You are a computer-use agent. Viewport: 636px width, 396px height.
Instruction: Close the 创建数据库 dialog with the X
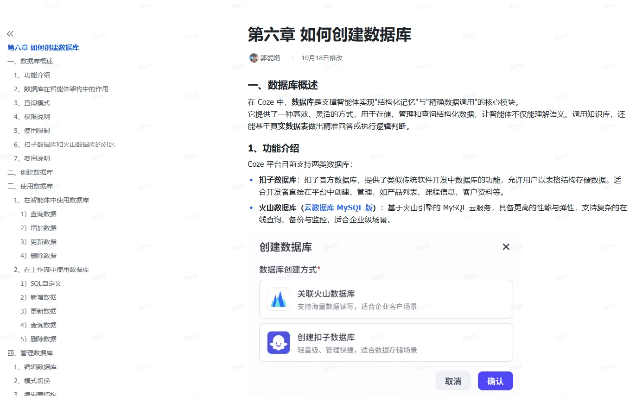pyautogui.click(x=506, y=247)
